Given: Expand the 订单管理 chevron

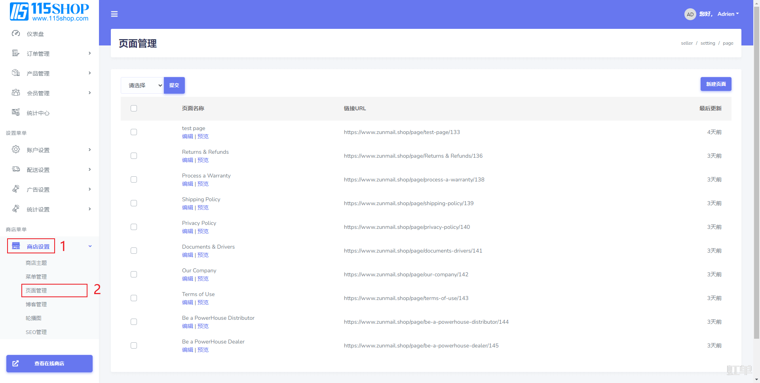Looking at the screenshot, I should point(90,53).
